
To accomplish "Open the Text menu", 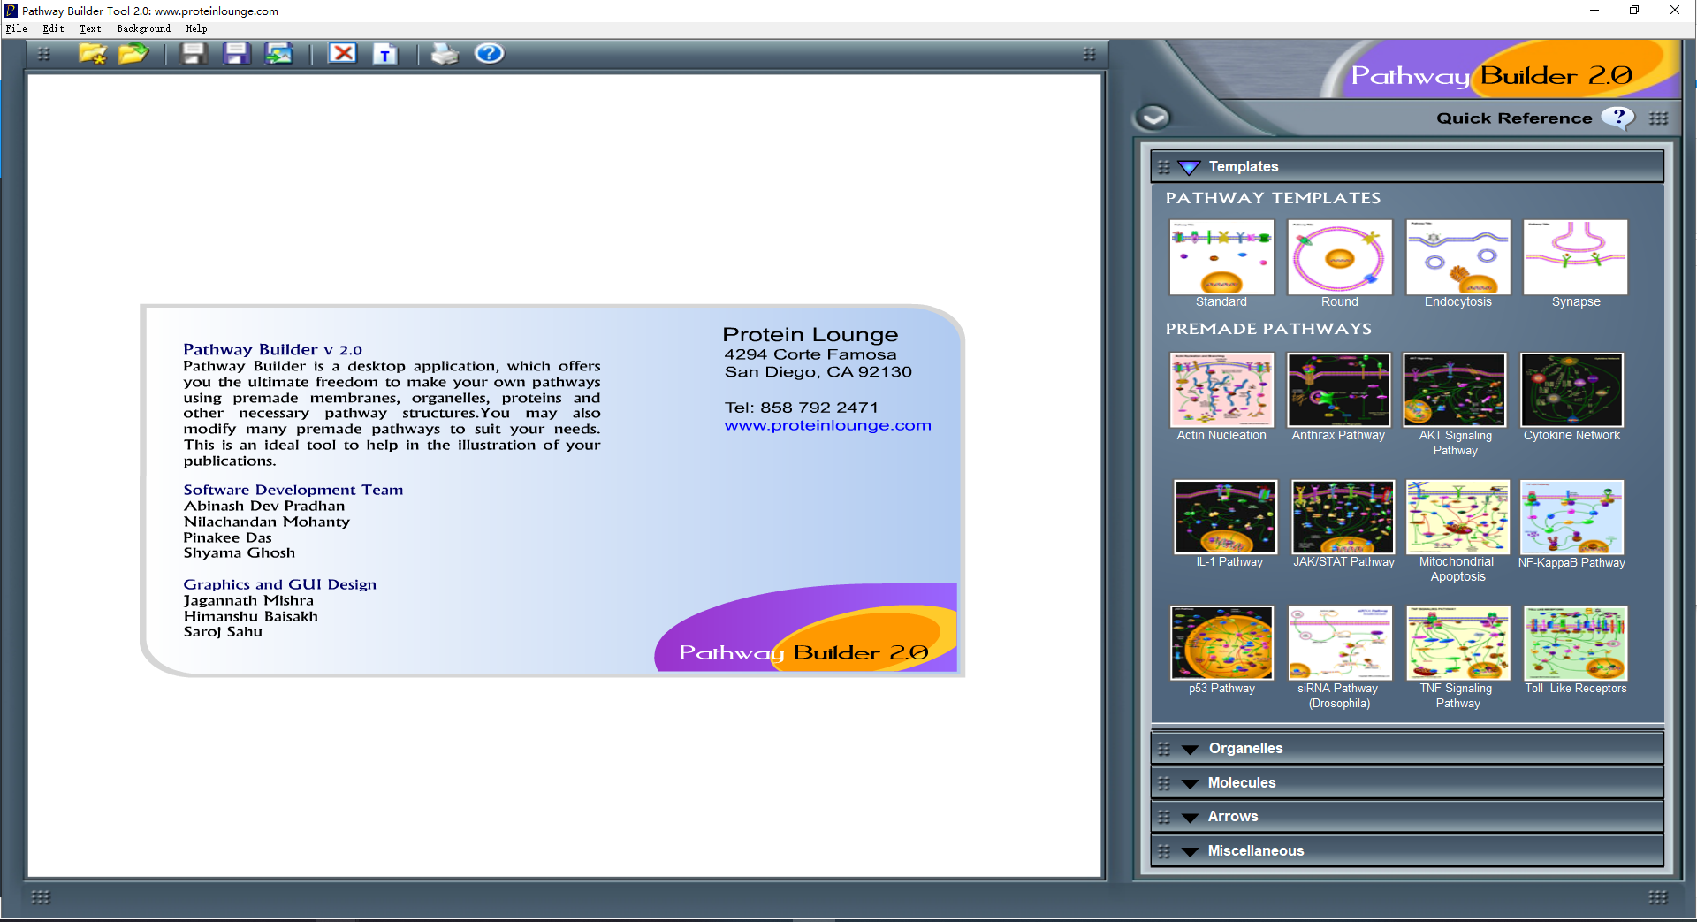I will (x=90, y=29).
